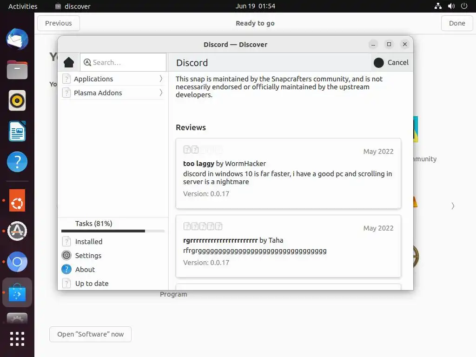Image resolution: width=476 pixels, height=357 pixels.
Task: Click the search magnifier icon in Discover
Action: click(x=87, y=62)
